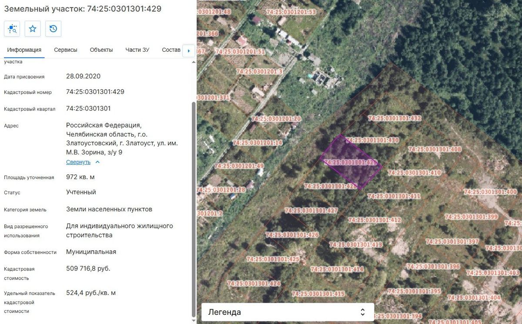Zoom map to the selected parcel icon
This screenshot has width=522, height=324.
point(12,29)
